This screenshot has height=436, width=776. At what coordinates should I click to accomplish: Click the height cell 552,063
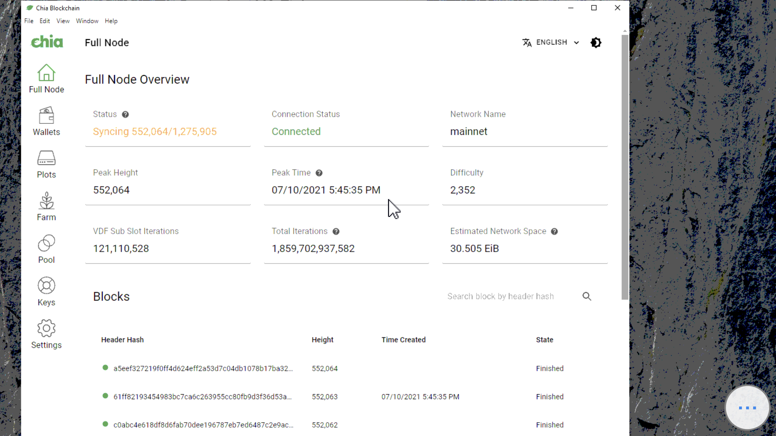pyautogui.click(x=324, y=397)
